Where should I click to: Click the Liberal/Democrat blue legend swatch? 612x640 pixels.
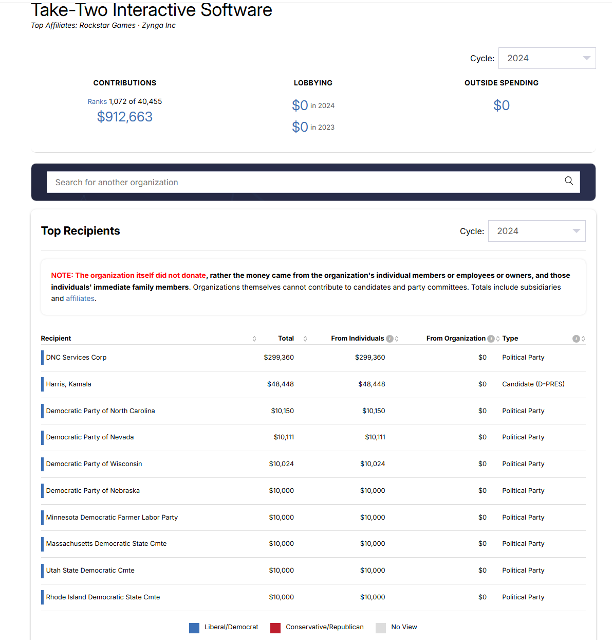tap(194, 628)
